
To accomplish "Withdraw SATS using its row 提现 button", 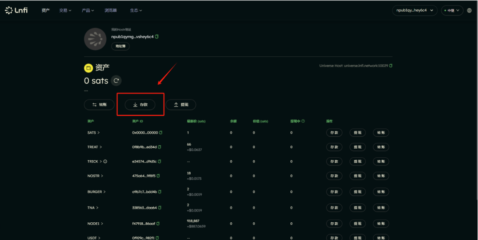I will 358,132.
